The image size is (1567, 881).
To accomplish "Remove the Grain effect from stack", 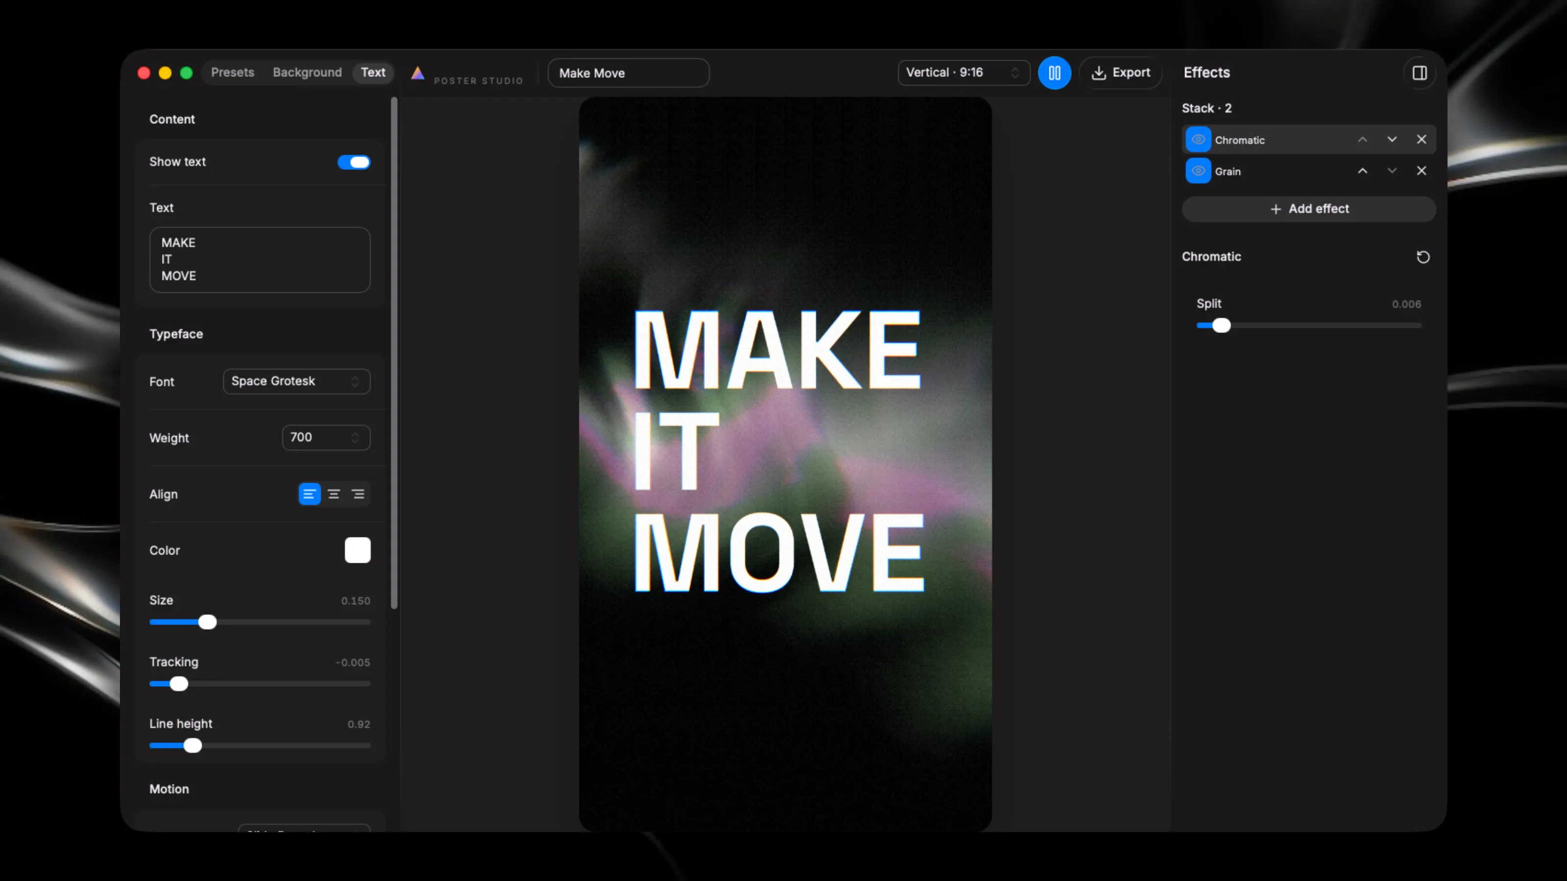I will (1421, 171).
